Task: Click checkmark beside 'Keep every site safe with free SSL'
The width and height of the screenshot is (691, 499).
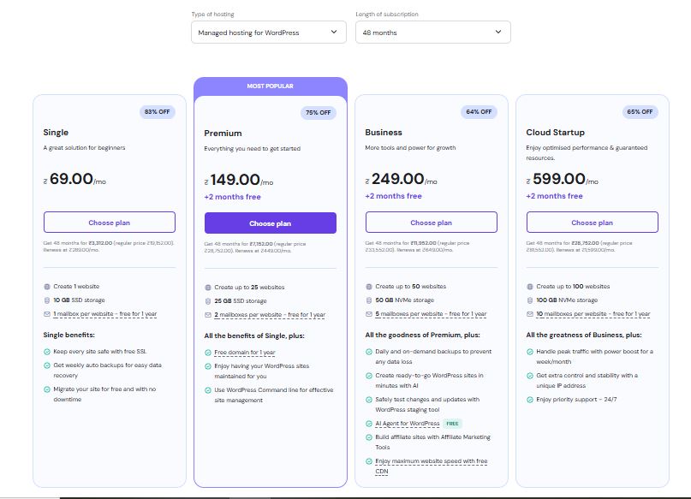Action: (46, 352)
